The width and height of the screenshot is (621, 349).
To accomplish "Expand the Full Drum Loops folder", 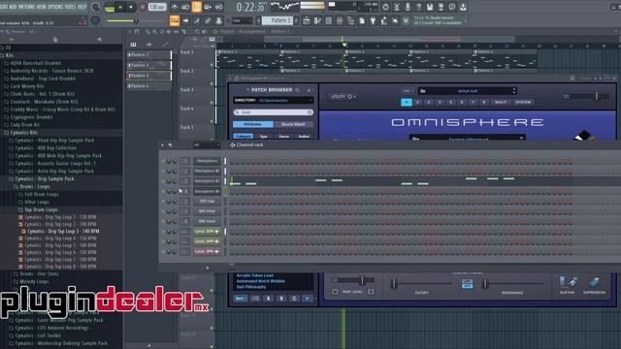I will point(41,194).
